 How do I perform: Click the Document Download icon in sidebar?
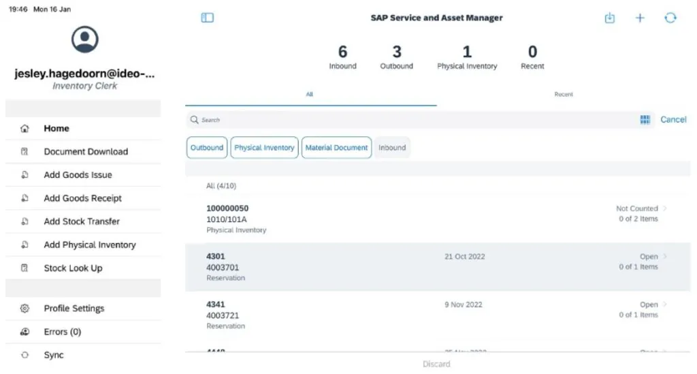pyautogui.click(x=25, y=152)
